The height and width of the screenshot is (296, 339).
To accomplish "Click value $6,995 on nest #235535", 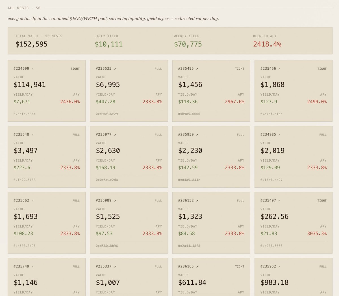I will (108, 85).
